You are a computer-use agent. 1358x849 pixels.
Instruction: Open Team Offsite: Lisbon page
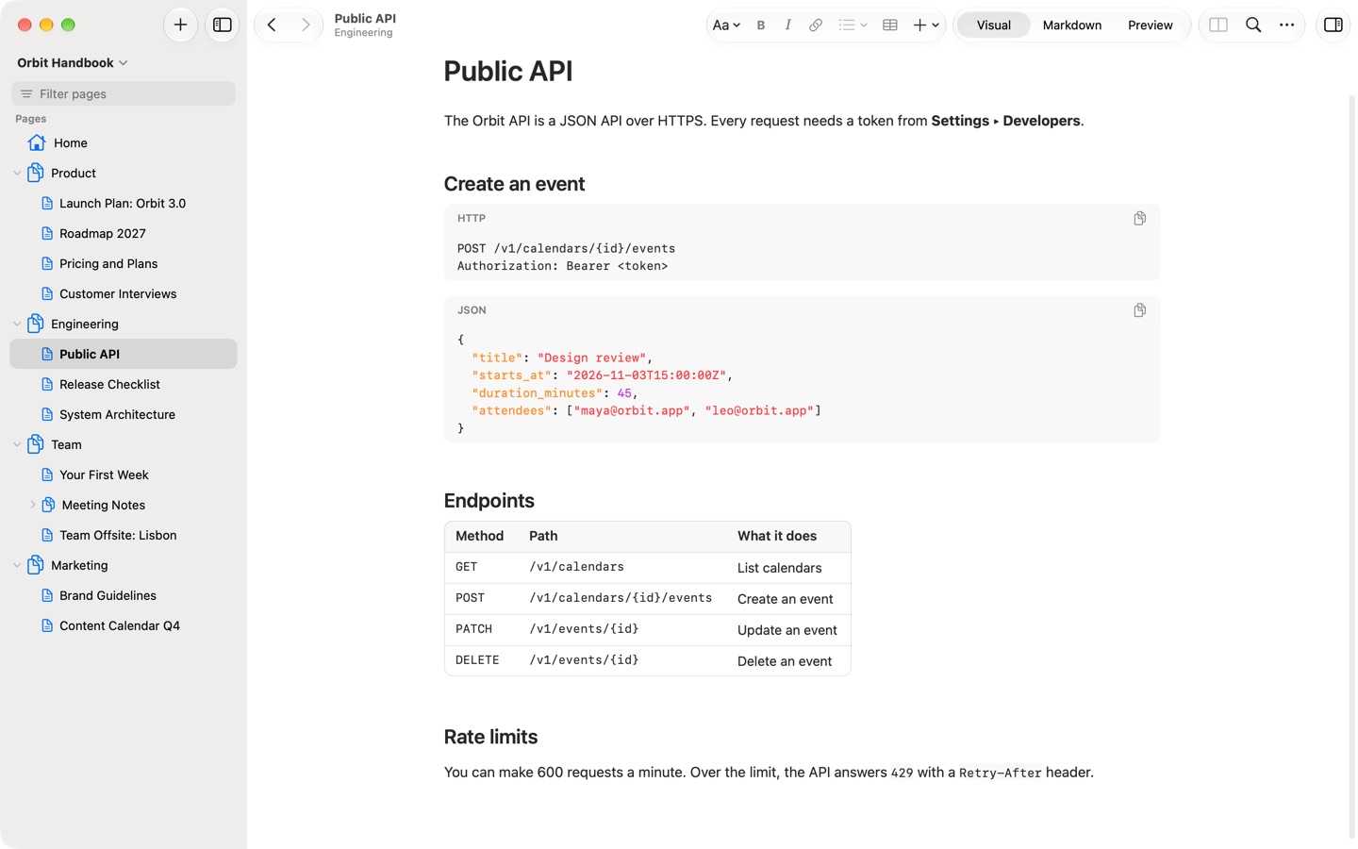tap(123, 535)
